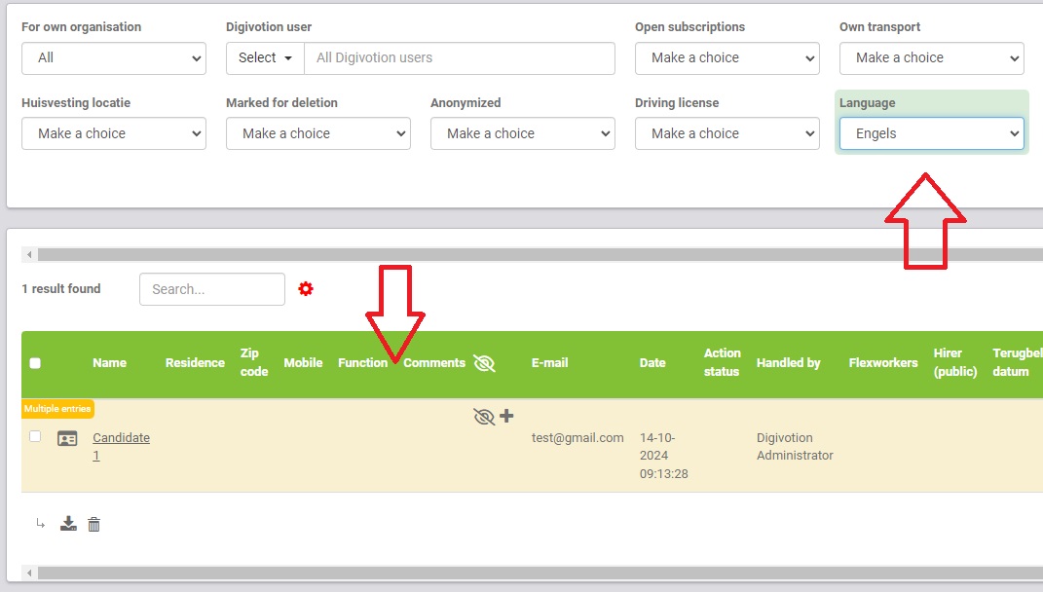Image resolution: width=1043 pixels, height=592 pixels.
Task: Click the upper horizontal scrollbar above results
Action: coord(536,255)
